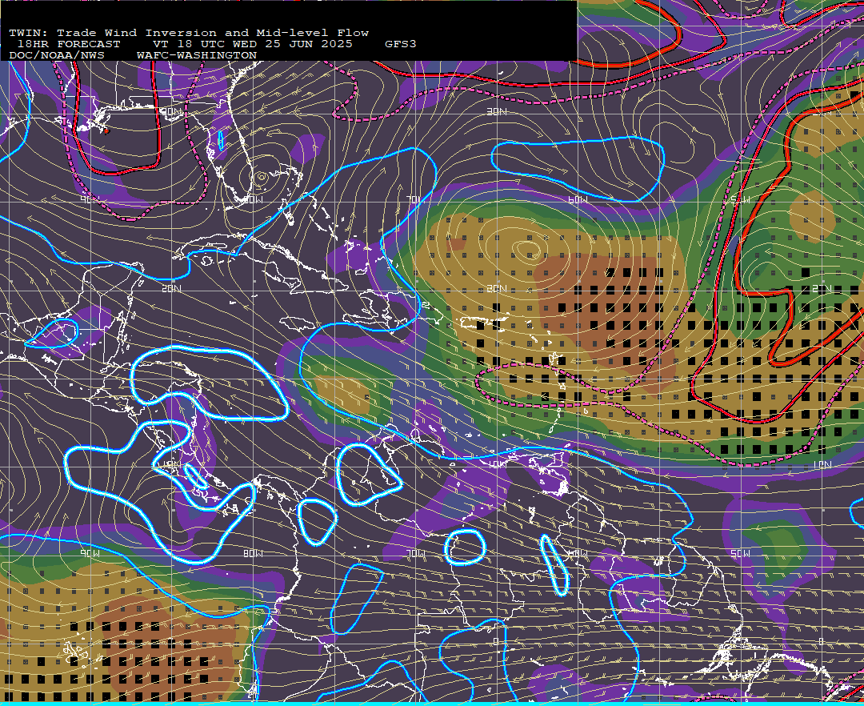Click the "GFS3" model label

coord(401,44)
